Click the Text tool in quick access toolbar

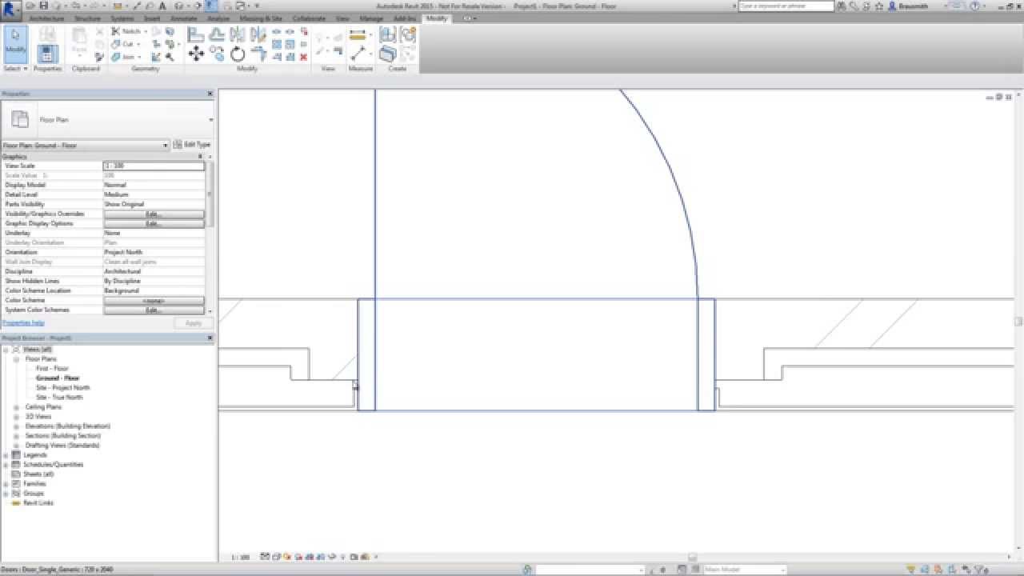(x=162, y=6)
